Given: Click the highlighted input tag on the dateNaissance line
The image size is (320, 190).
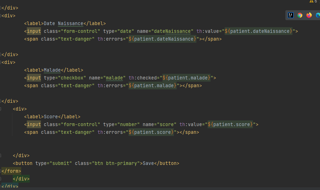Looking at the screenshot, I should coord(34,31).
